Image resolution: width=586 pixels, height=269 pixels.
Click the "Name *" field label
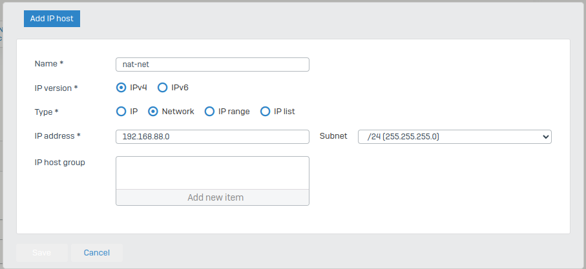[x=49, y=64]
